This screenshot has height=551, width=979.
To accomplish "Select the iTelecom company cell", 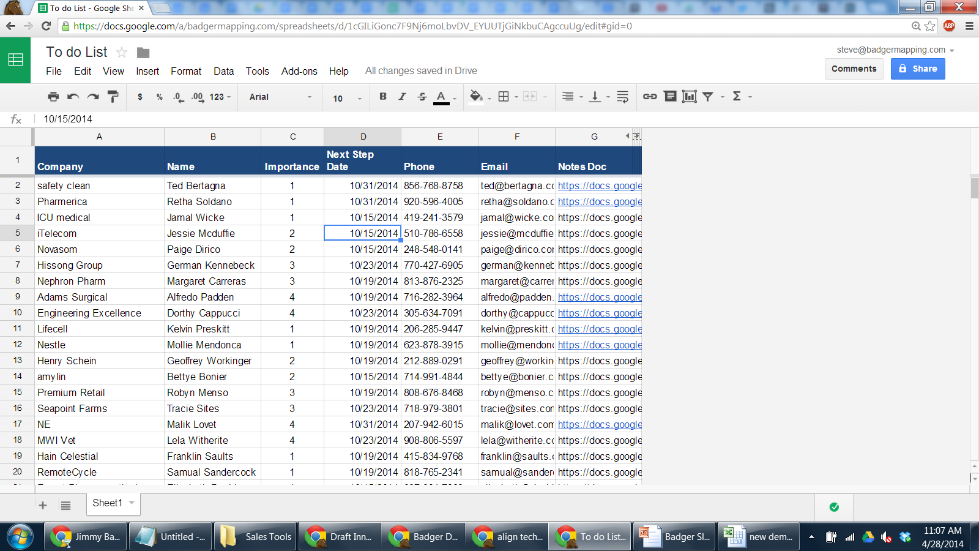I will point(99,233).
